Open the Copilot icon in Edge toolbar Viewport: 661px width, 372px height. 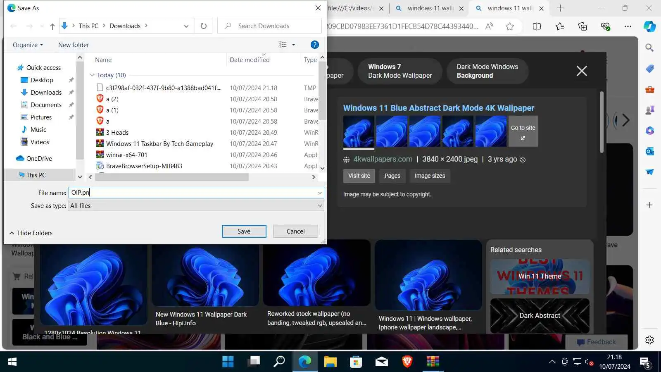[649, 26]
